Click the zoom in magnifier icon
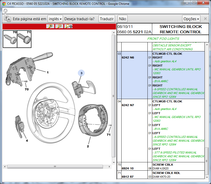Screen dimensions: 211x184 coord(50,26)
